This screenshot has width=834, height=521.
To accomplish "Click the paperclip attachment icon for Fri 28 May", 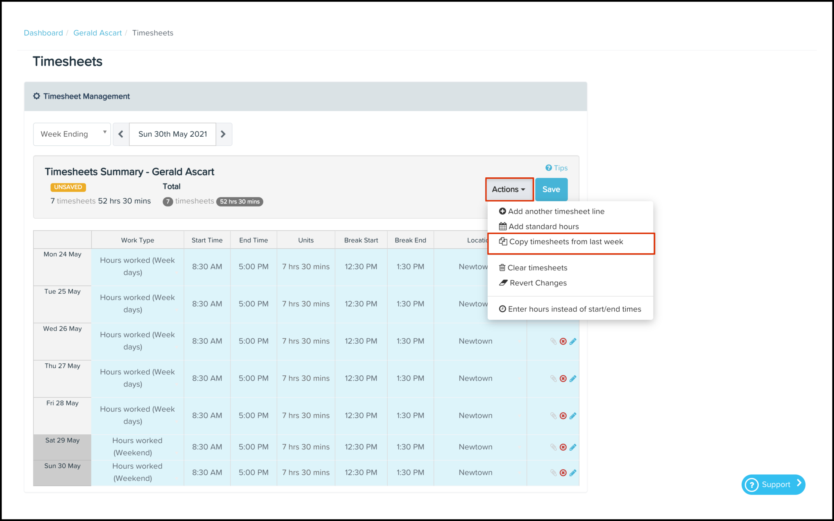I will tap(553, 415).
